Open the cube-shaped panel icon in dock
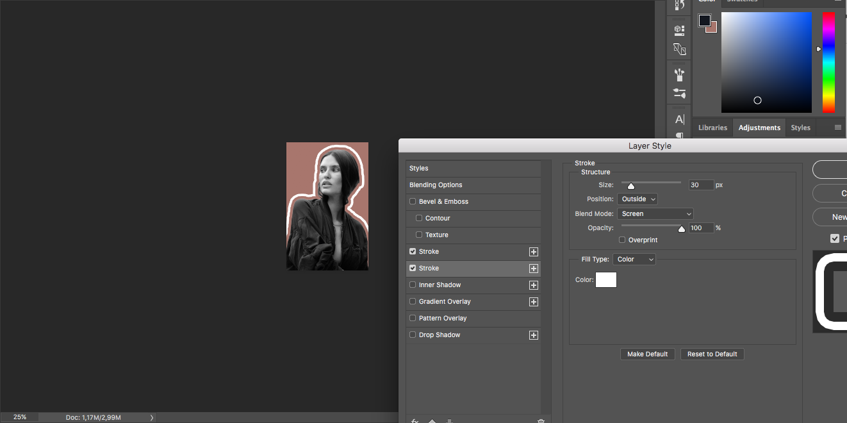Screen dimensions: 847x423 [680, 29]
